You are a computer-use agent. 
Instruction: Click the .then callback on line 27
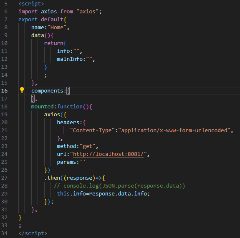75,178
